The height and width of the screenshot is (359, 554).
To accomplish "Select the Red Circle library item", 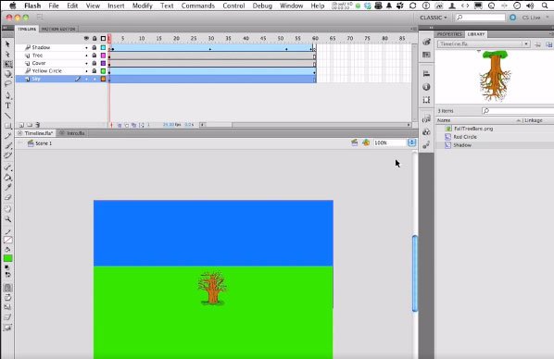I will point(465,137).
